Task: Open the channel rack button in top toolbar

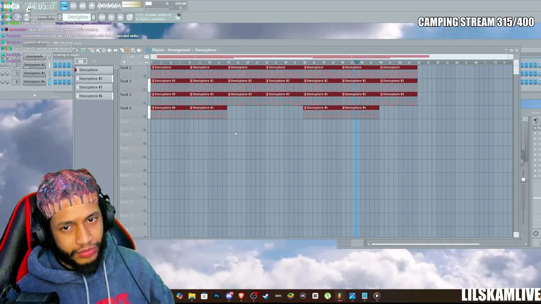Action: (82, 5)
